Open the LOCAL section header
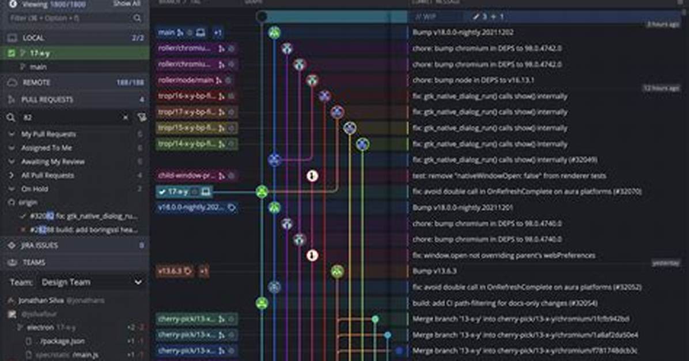 [75, 38]
